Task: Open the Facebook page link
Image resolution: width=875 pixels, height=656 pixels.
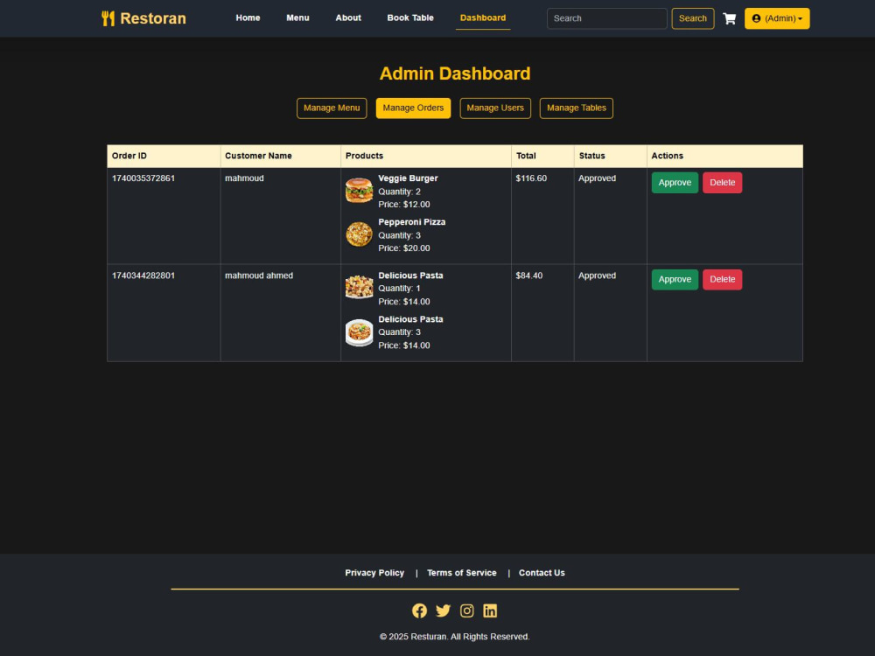Action: 419,611
